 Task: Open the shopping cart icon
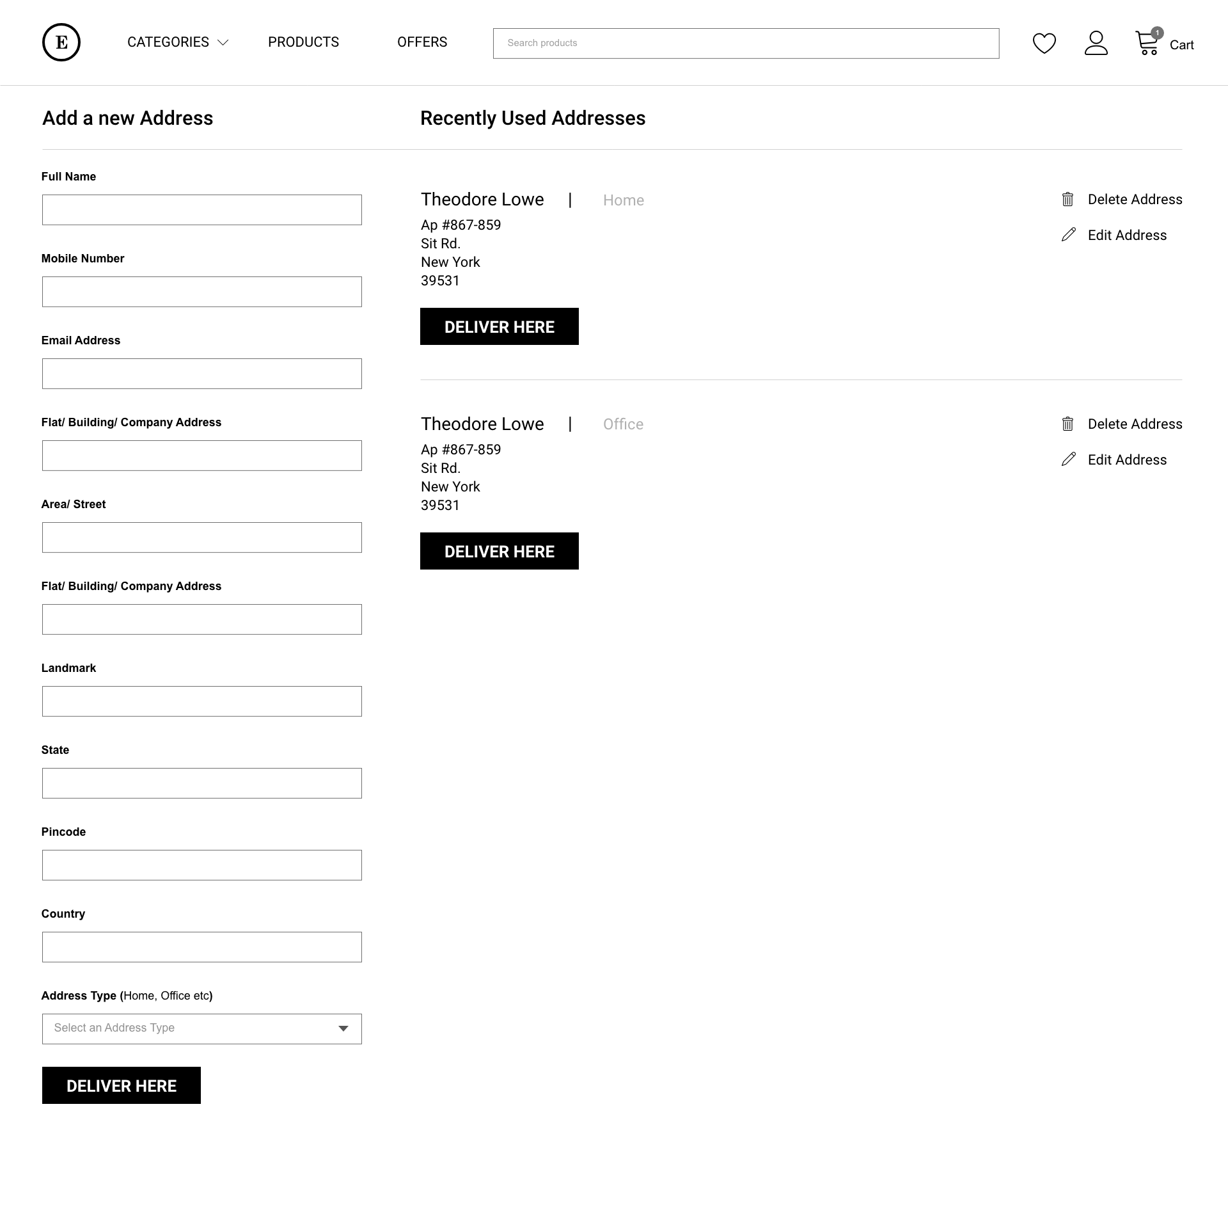pos(1147,43)
